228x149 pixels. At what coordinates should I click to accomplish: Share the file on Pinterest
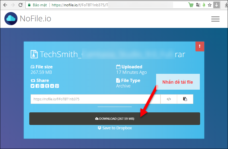click(57, 86)
